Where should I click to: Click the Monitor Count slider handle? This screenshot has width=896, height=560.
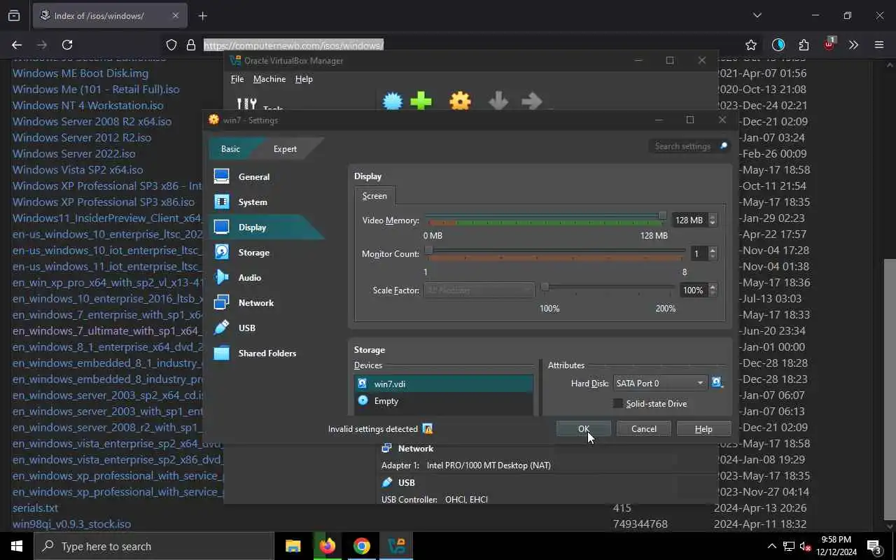point(429,250)
